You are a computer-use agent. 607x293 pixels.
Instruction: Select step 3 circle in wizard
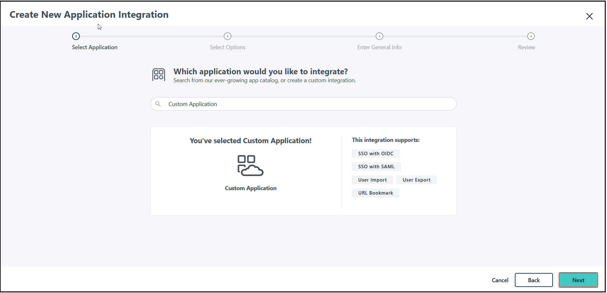pos(379,36)
